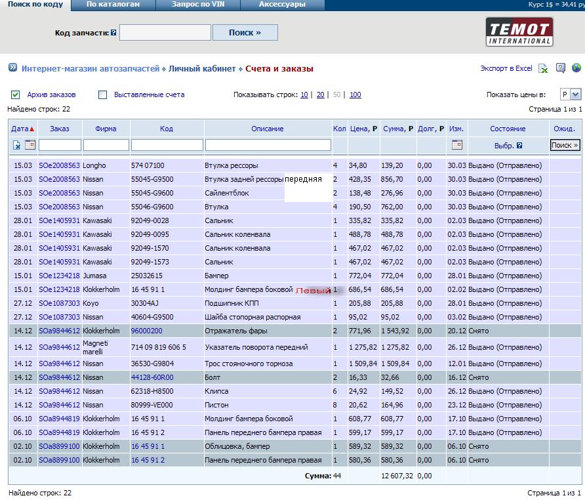Viewport: 585px width, 500px height.
Task: Open the calendar picker under Изм. column
Action: pos(456,144)
